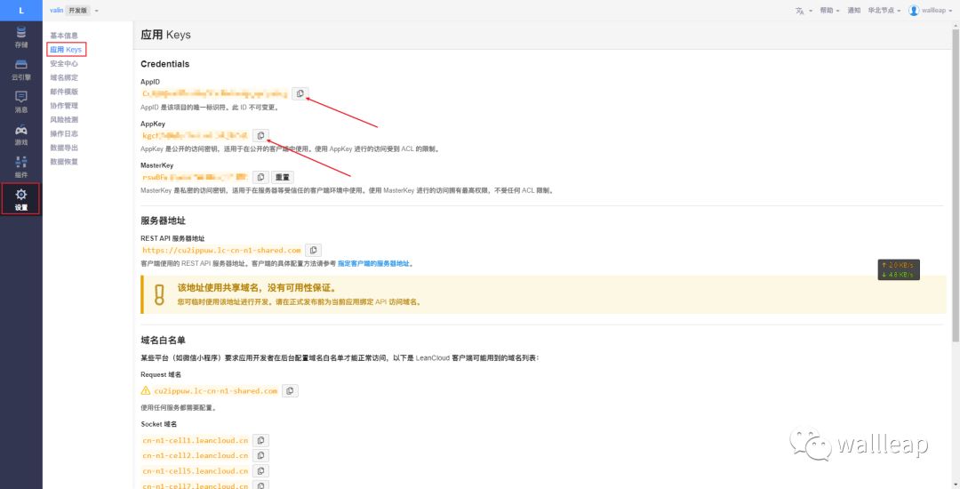Click the Credentials section heading
The image size is (960, 489).
pyautogui.click(x=164, y=64)
